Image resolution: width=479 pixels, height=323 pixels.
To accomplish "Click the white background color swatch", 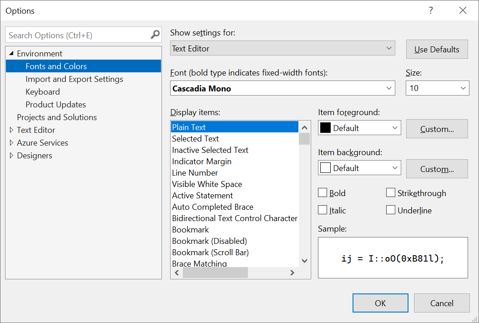I will coord(325,168).
